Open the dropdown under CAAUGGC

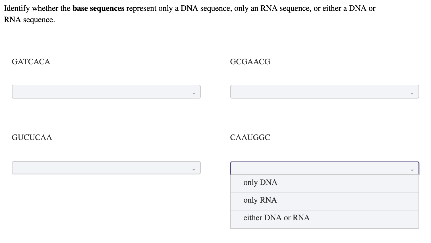[x=324, y=168]
